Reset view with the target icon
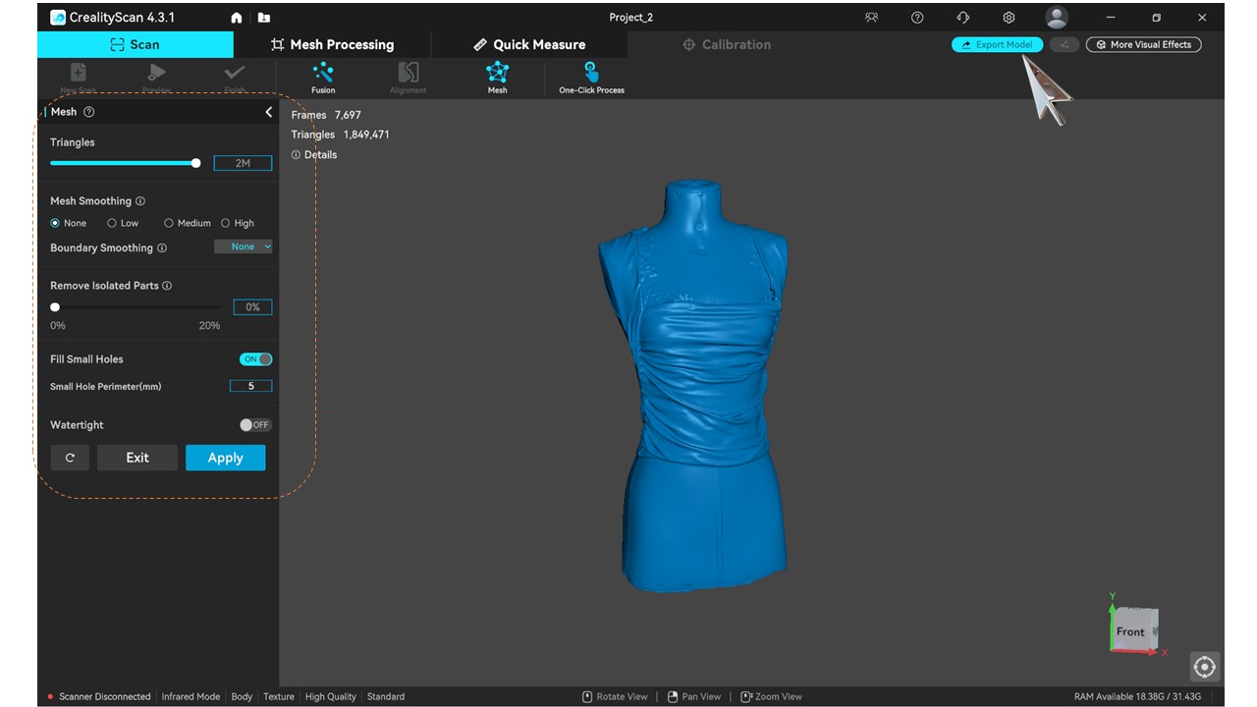Viewport: 1257px width, 707px height. point(1205,667)
